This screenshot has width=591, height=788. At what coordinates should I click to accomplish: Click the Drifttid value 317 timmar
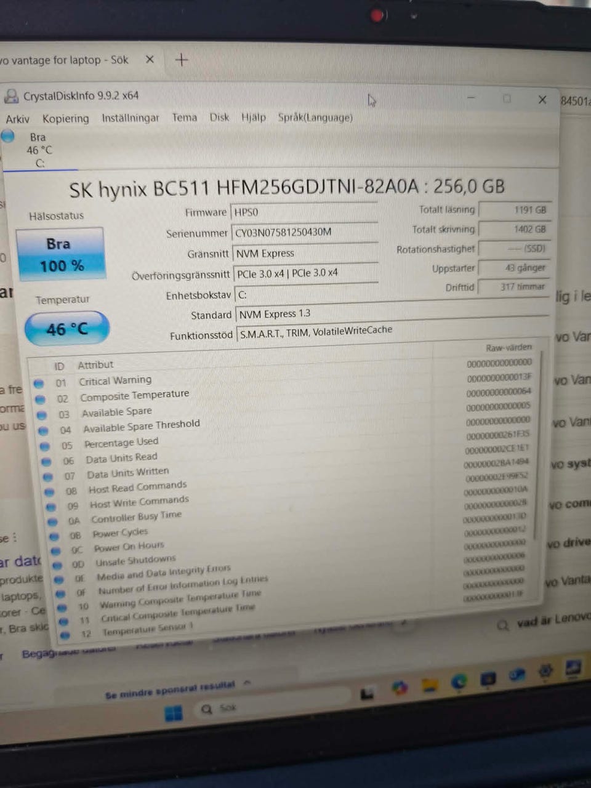pos(513,287)
